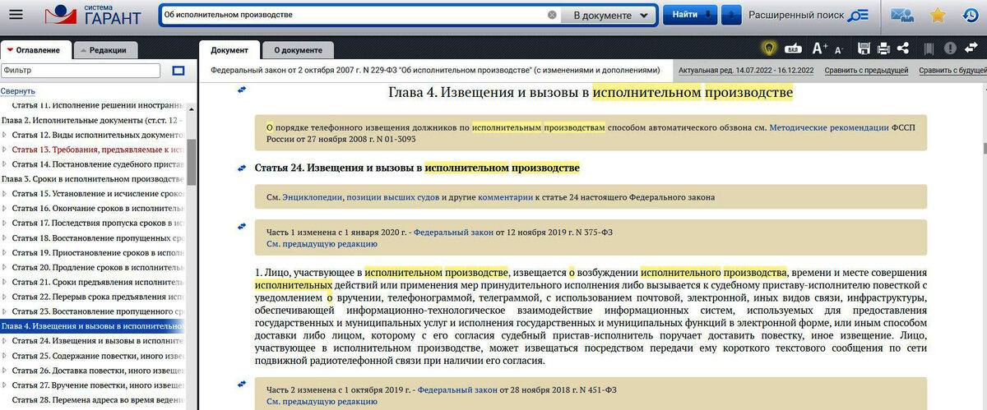This screenshot has width=987, height=410.
Task: Decrease font size with A-
Action: pyautogui.click(x=839, y=49)
